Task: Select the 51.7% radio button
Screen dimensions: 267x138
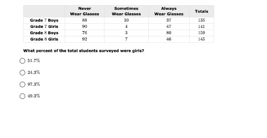Action: [22, 61]
